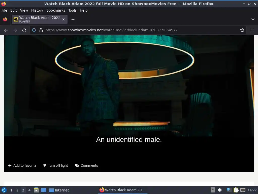Open the Internet folder launcher
The height and width of the screenshot is (194, 258).
(59, 190)
